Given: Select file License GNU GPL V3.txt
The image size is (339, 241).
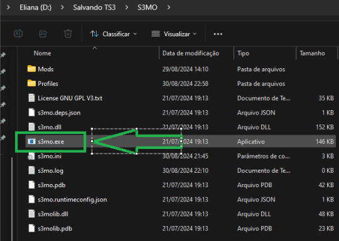Looking at the screenshot, I should 70,98.
